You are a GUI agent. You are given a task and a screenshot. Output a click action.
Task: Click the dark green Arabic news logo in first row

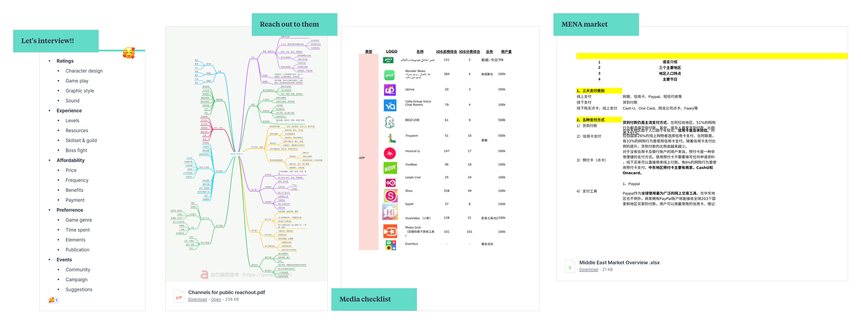(x=388, y=60)
